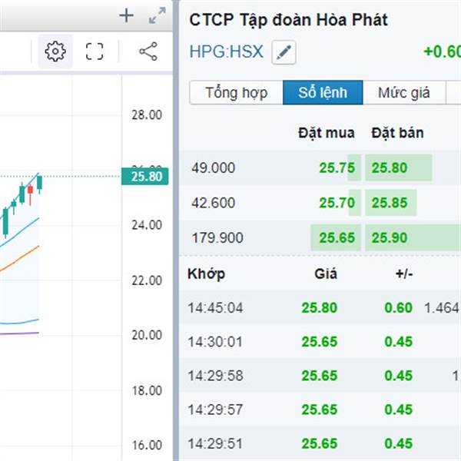
Task: Open the Mức giá tab
Action: point(404,93)
